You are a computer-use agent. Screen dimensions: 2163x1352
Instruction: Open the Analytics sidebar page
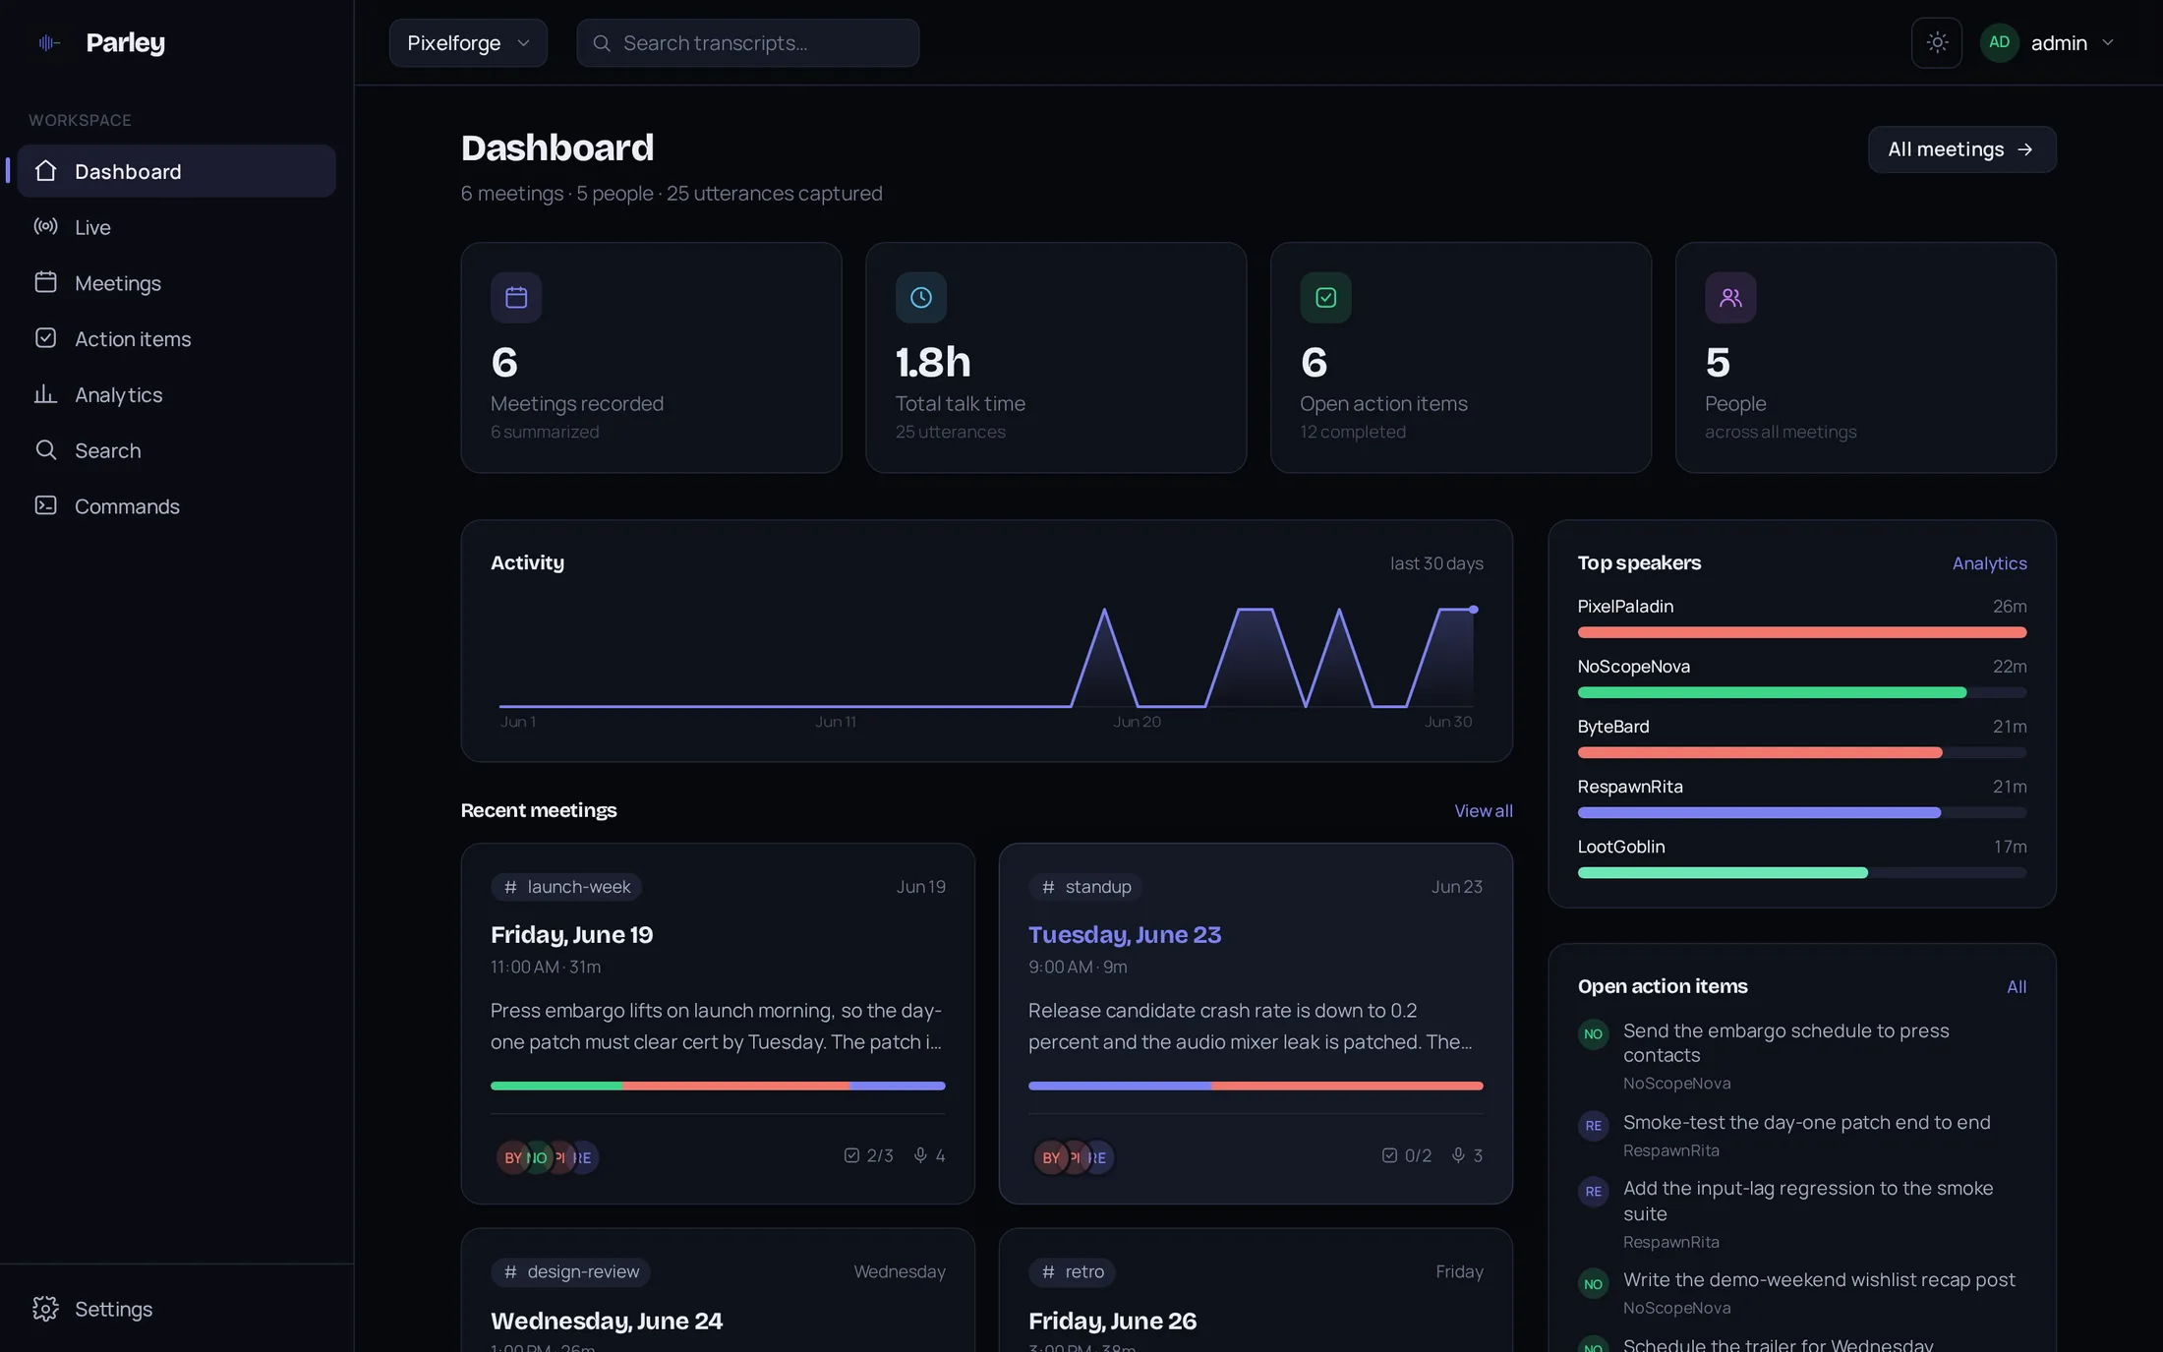[x=176, y=394]
